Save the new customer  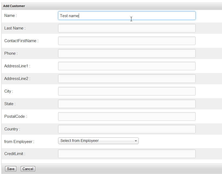tap(11, 169)
